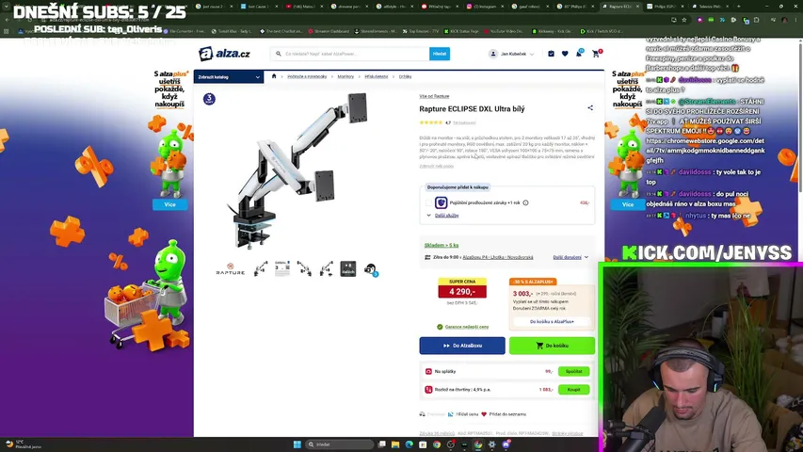Select the Rapture logo thumbnail
803x452 pixels.
[230, 269]
